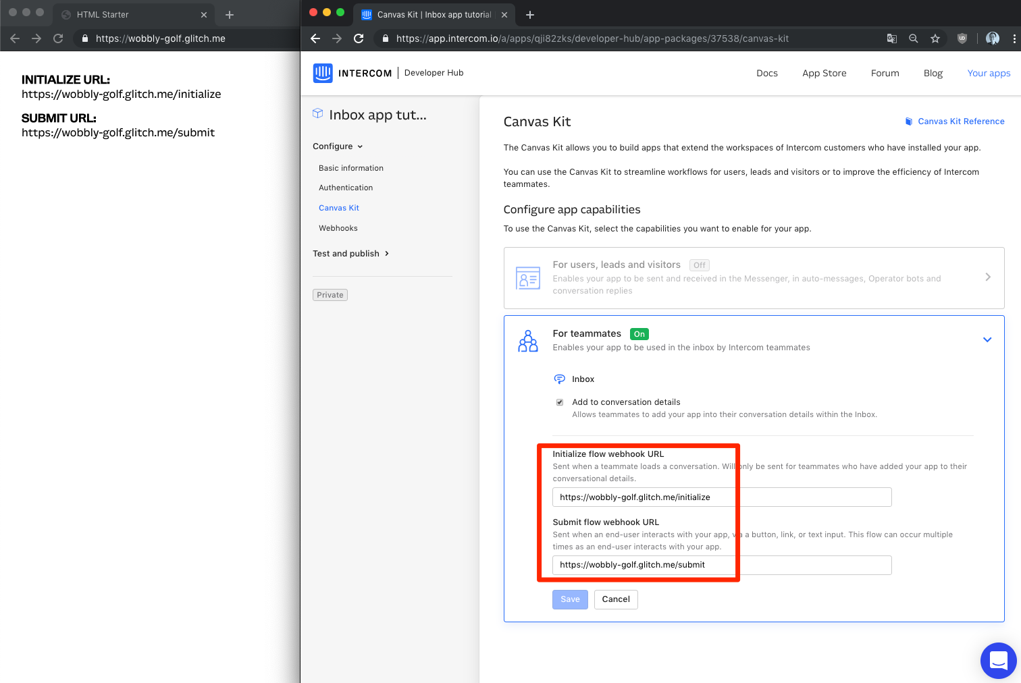Click the shield extension icon
This screenshot has height=683, width=1021.
tap(962, 38)
